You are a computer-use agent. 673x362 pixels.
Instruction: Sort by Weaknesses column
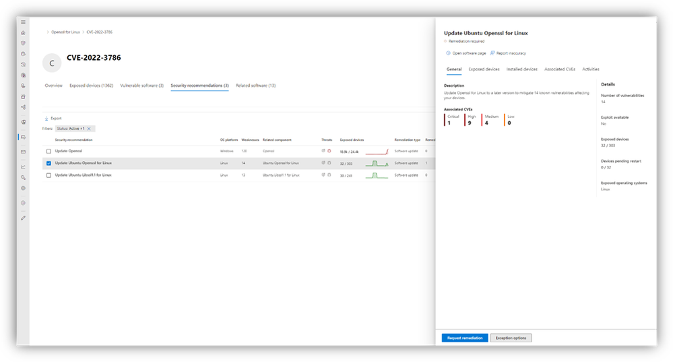[x=250, y=140]
